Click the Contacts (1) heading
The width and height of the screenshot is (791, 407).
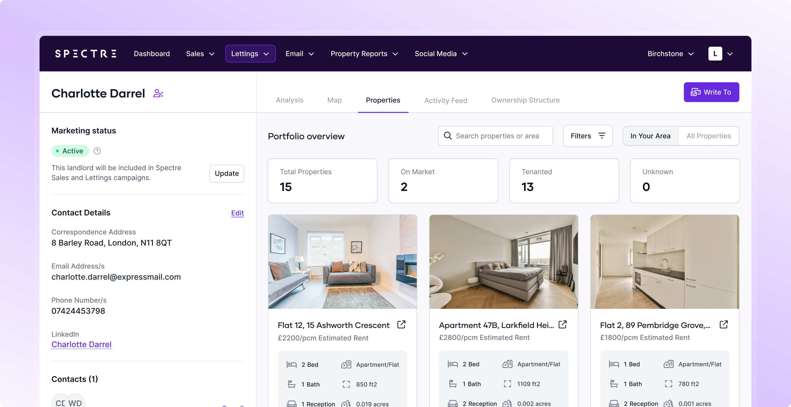click(x=75, y=379)
